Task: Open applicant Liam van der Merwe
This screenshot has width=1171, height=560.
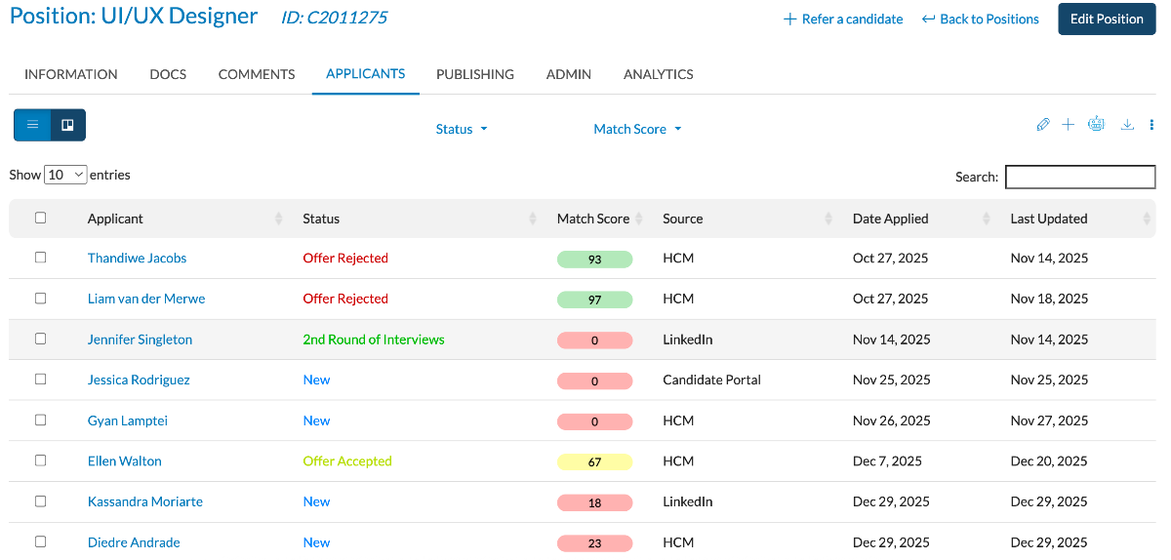Action: (146, 299)
